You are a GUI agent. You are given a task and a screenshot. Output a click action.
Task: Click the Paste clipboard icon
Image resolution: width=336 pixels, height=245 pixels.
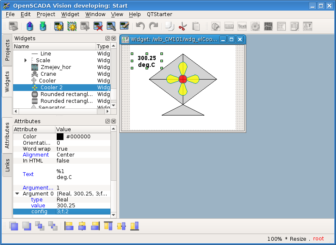click(196, 26)
